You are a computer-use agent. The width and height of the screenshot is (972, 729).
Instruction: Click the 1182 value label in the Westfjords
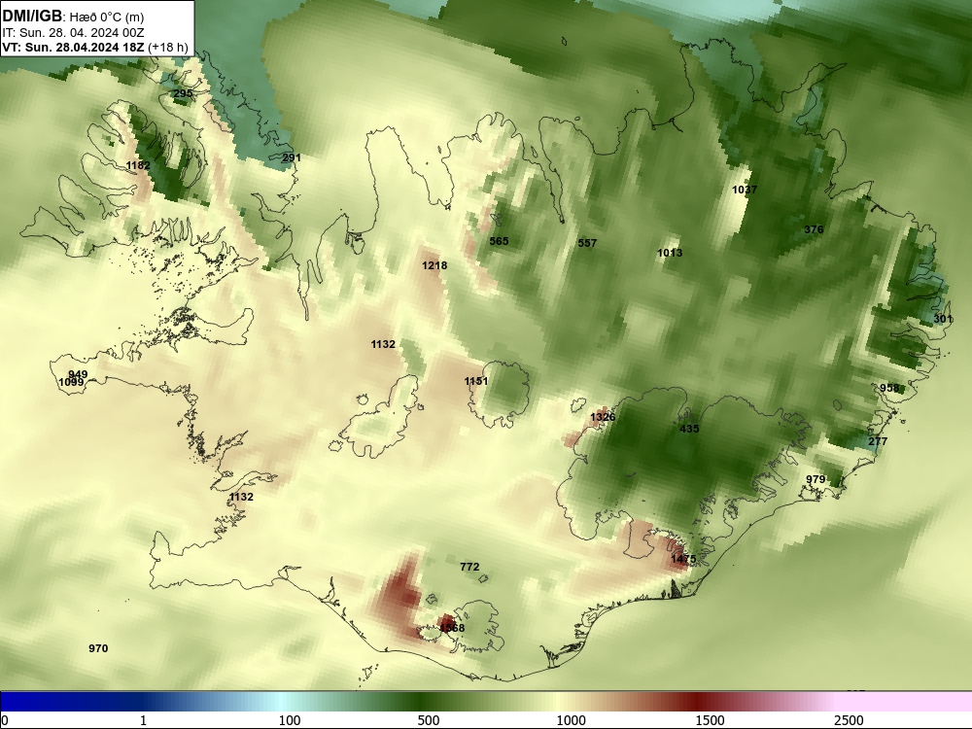pos(138,165)
